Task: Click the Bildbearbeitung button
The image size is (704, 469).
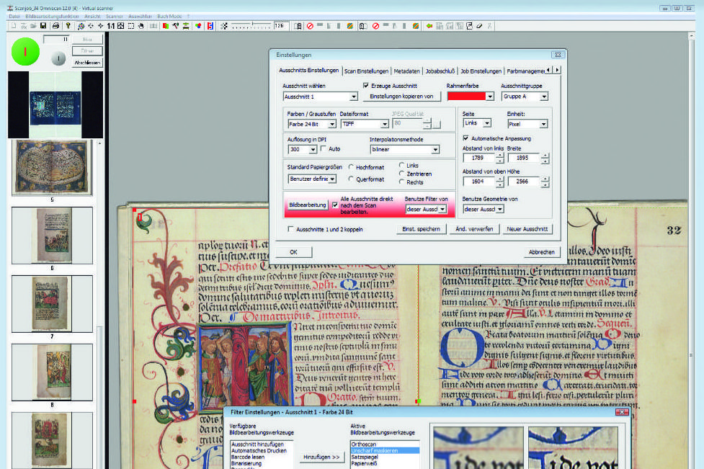Action: [308, 205]
